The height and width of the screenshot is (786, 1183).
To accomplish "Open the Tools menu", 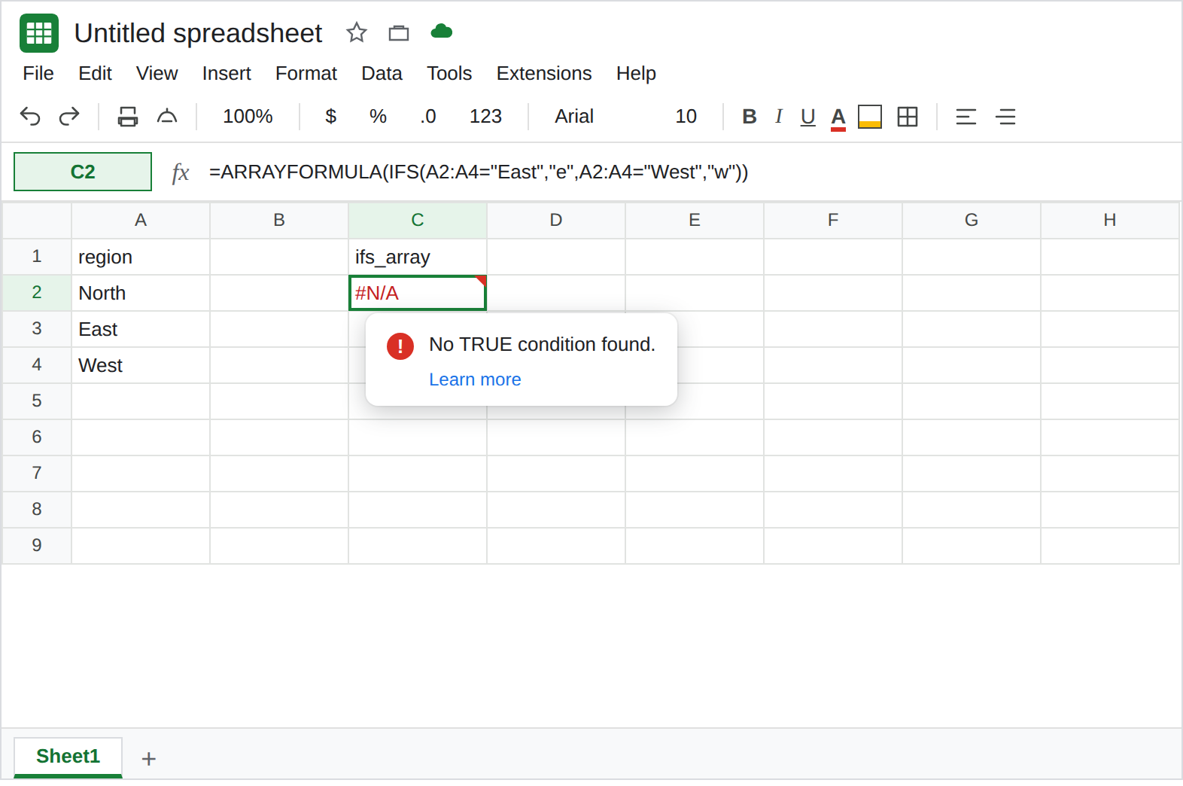I will (449, 73).
